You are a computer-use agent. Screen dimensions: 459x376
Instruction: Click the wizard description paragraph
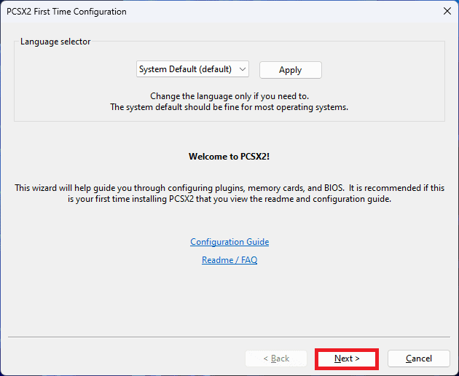click(x=229, y=193)
